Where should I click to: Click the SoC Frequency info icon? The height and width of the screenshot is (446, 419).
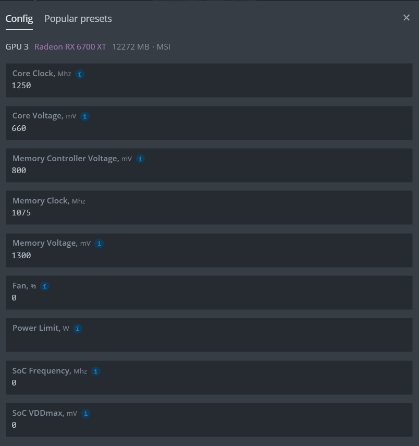pyautogui.click(x=96, y=371)
